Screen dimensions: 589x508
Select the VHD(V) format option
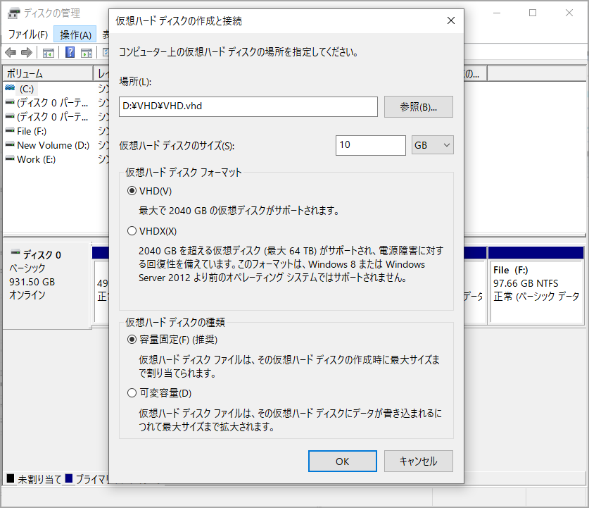(x=132, y=190)
